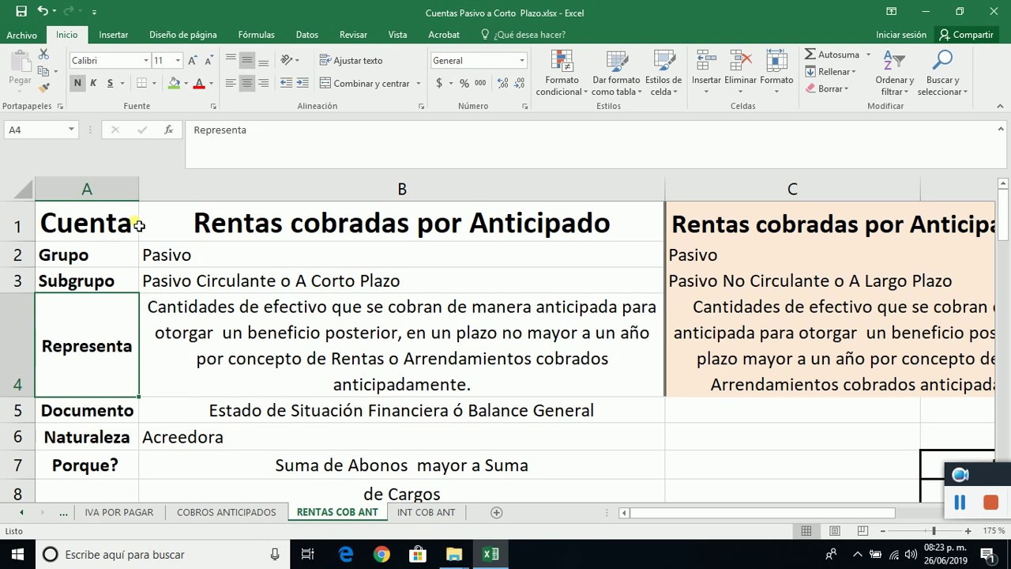1011x569 pixels.
Task: Open Ordenar y filtrar menu
Action: tap(894, 73)
